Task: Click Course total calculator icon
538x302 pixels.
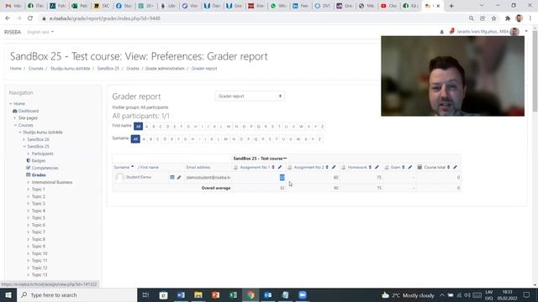Action: point(419,167)
